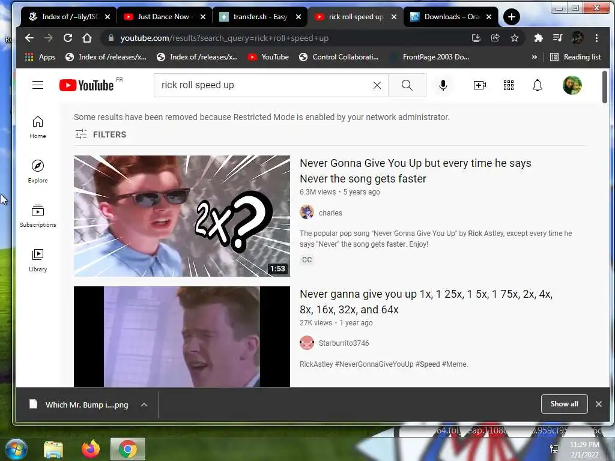Open the Which Mr. Bump png download

pyautogui.click(x=80, y=405)
